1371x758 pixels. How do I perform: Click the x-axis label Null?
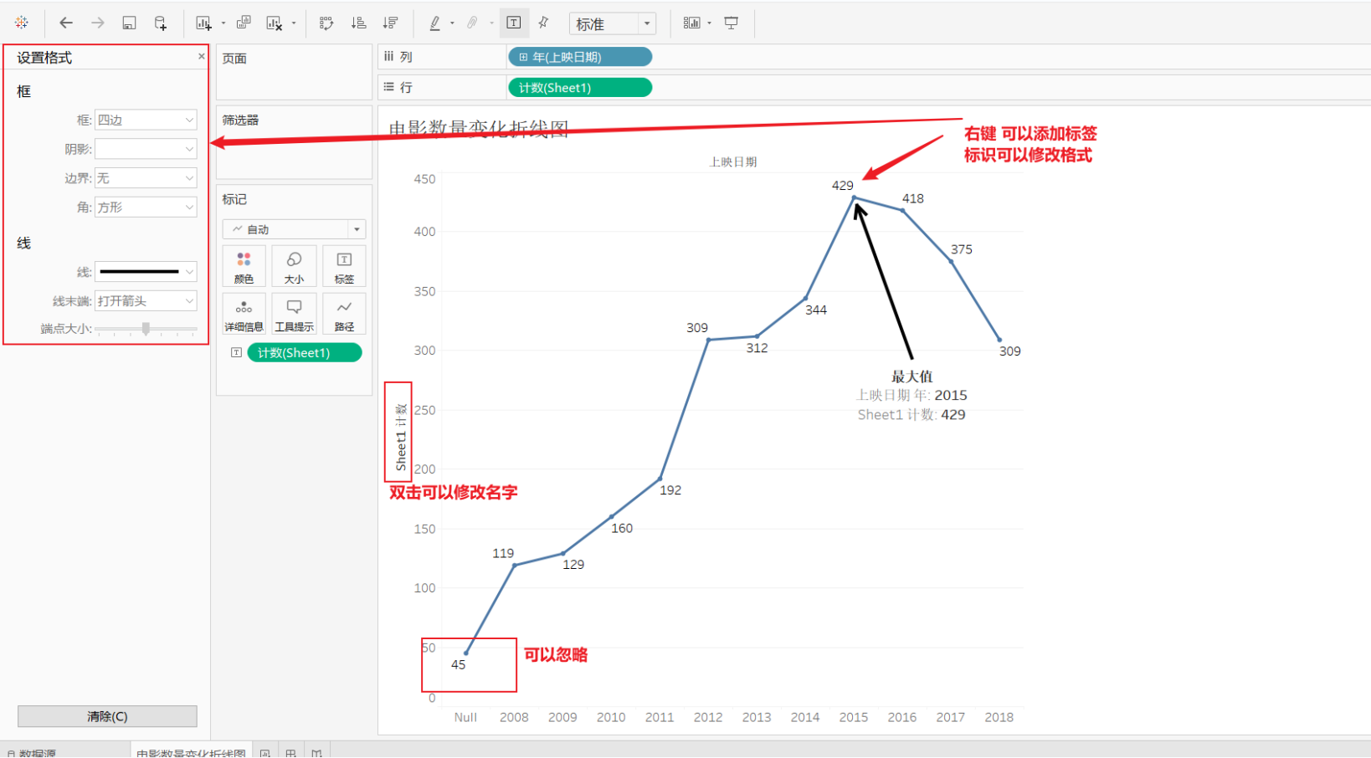click(465, 717)
